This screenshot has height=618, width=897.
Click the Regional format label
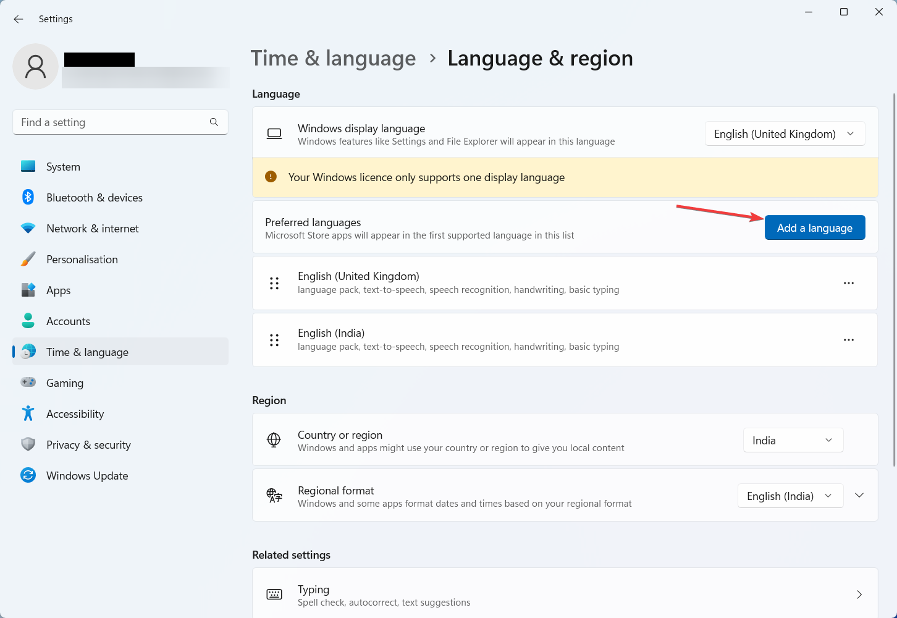pyautogui.click(x=336, y=491)
